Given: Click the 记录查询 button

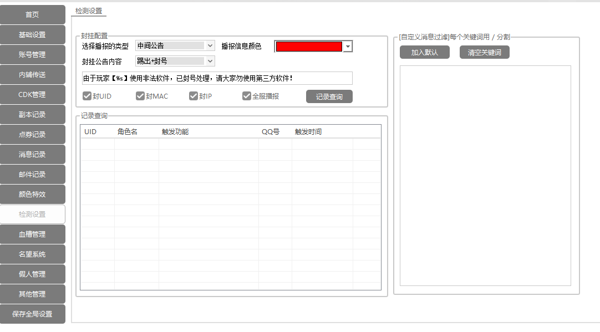Looking at the screenshot, I should click(x=329, y=97).
